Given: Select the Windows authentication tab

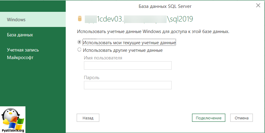Looking at the screenshot, I should (x=33, y=19).
